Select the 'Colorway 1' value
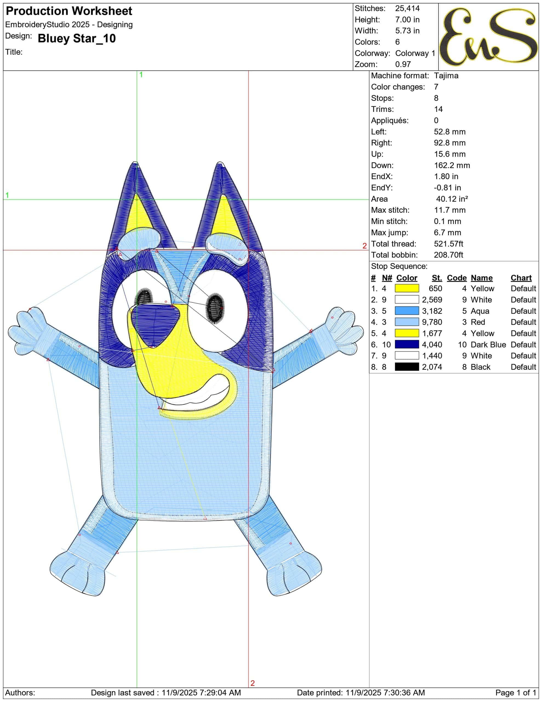The height and width of the screenshot is (702, 542). 415,53
